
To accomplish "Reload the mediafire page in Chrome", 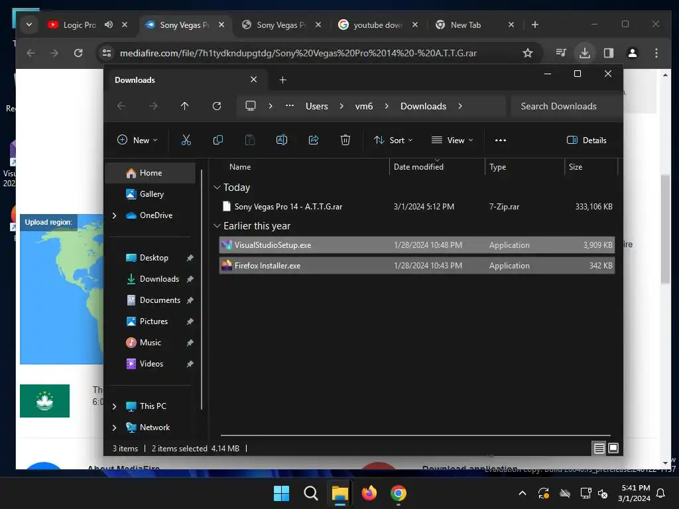I will [78, 53].
